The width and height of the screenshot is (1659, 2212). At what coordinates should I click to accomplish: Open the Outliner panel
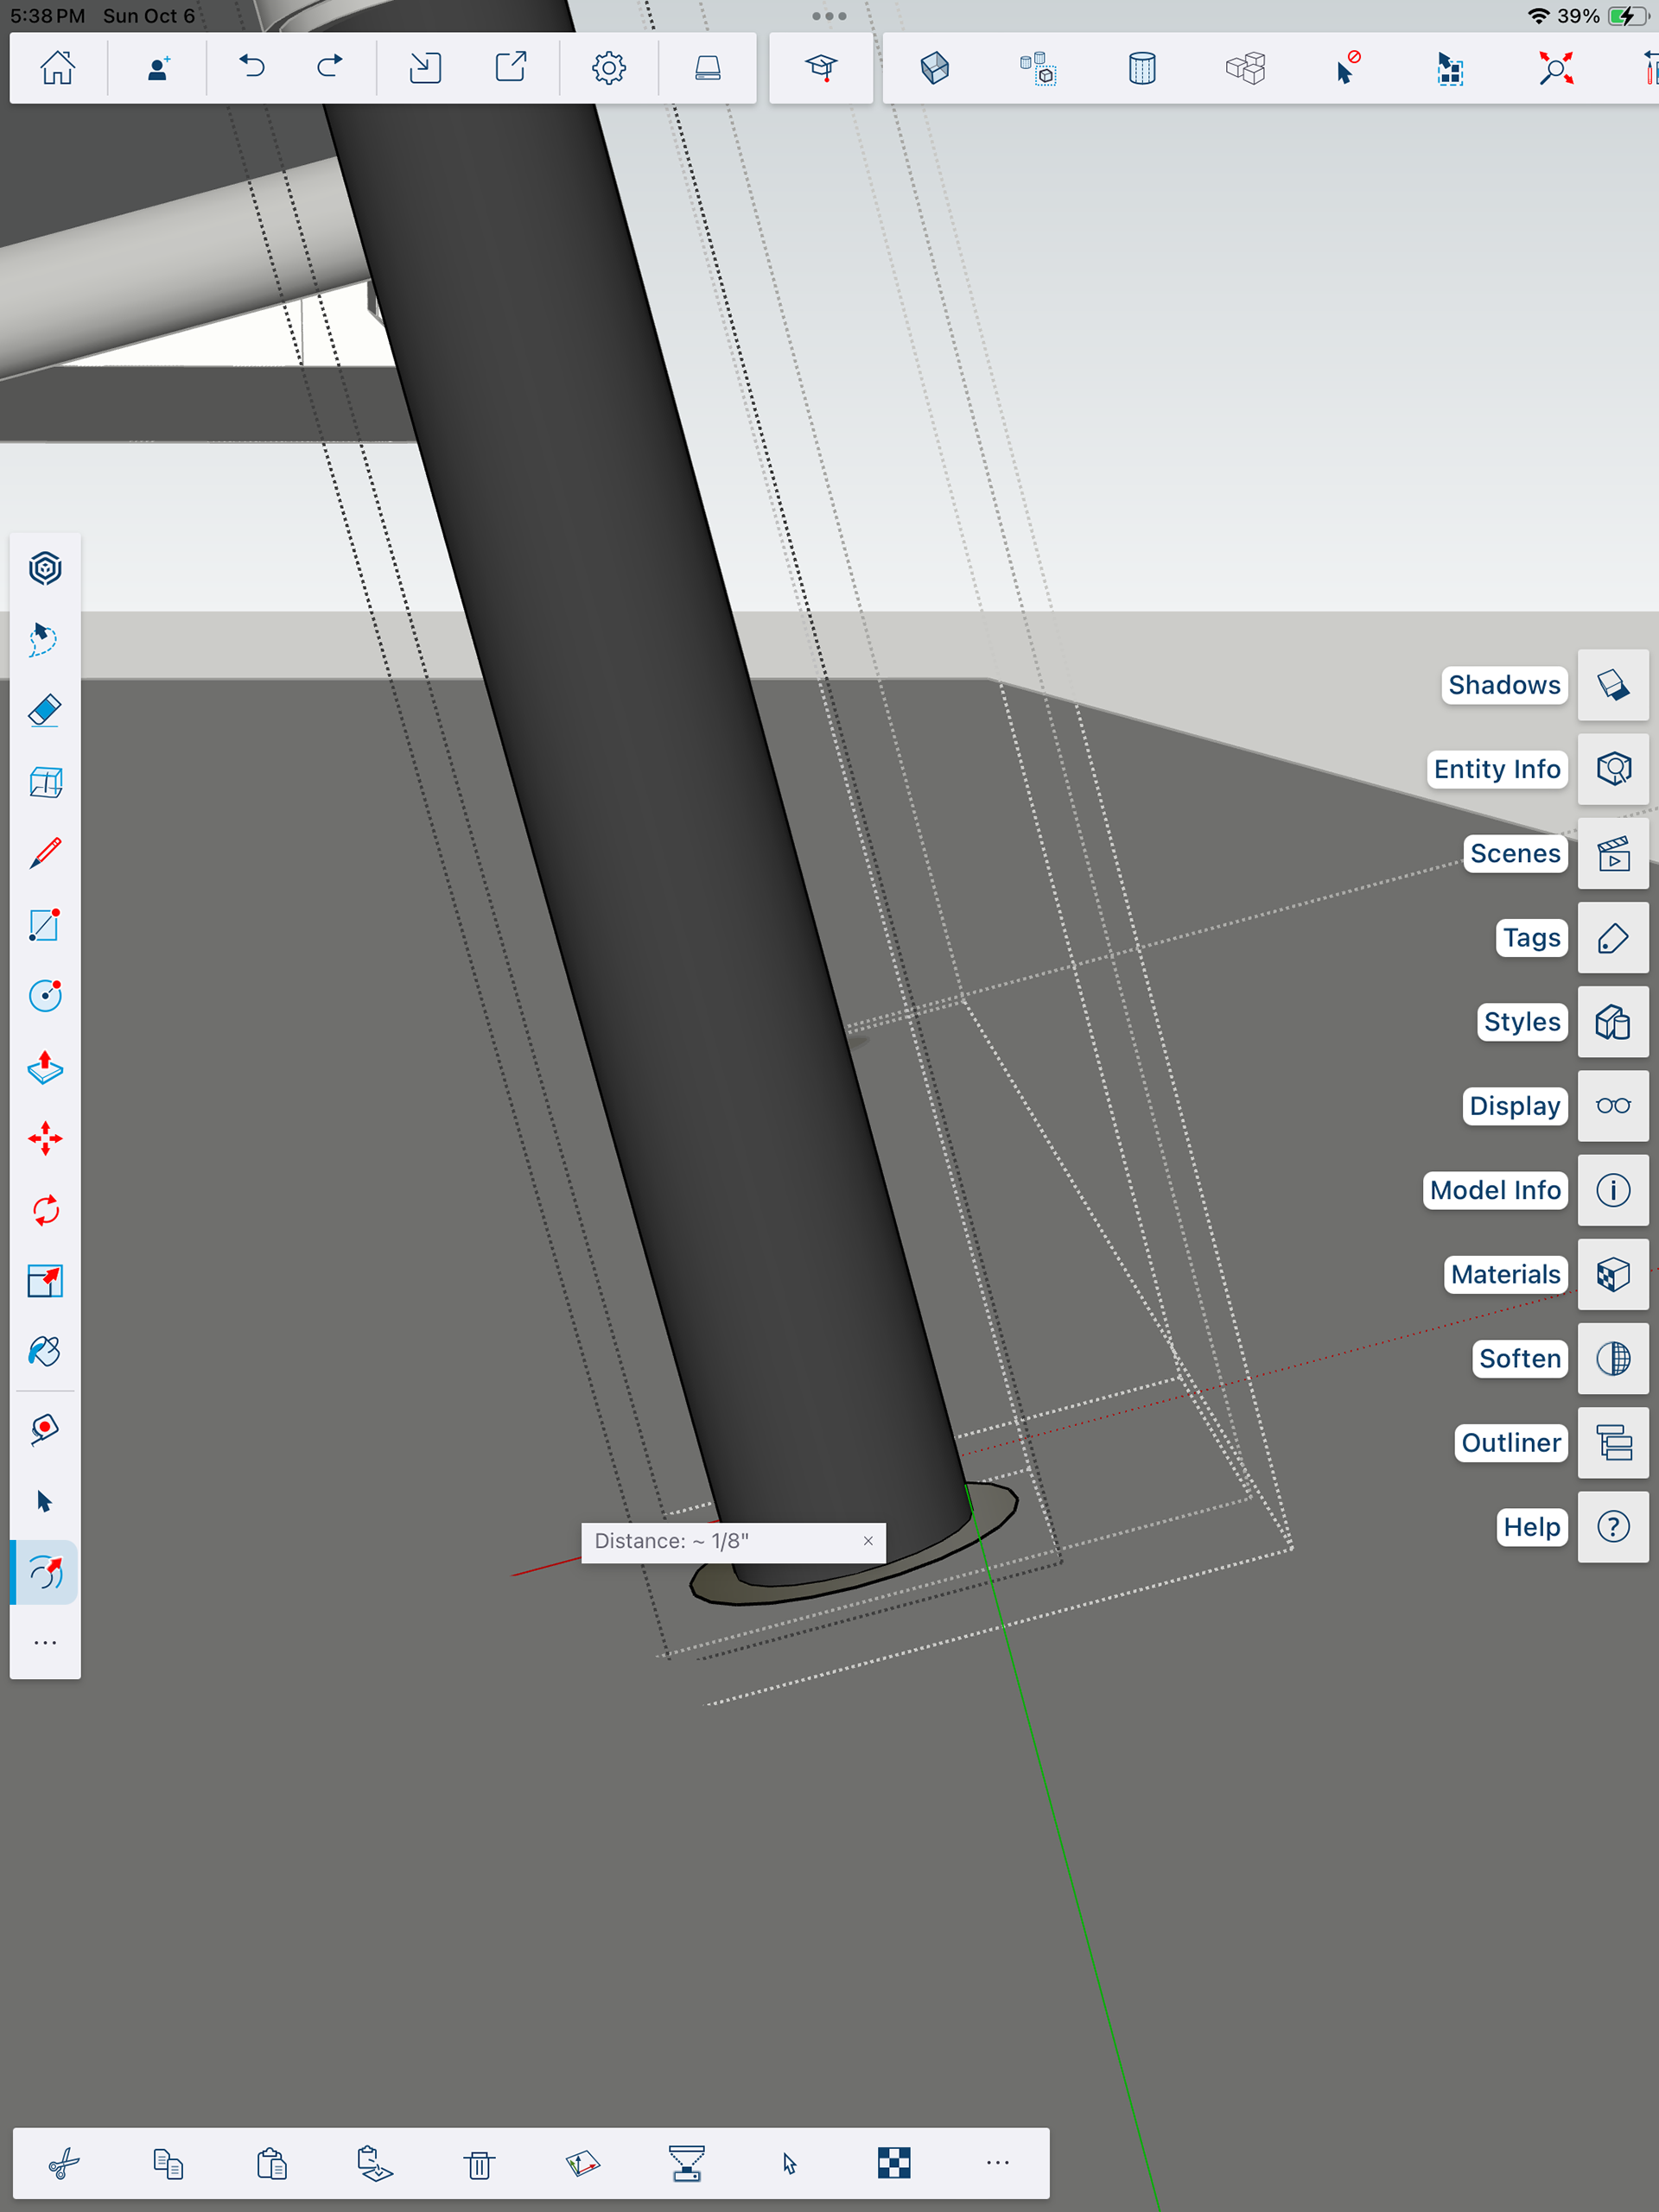1613,1443
